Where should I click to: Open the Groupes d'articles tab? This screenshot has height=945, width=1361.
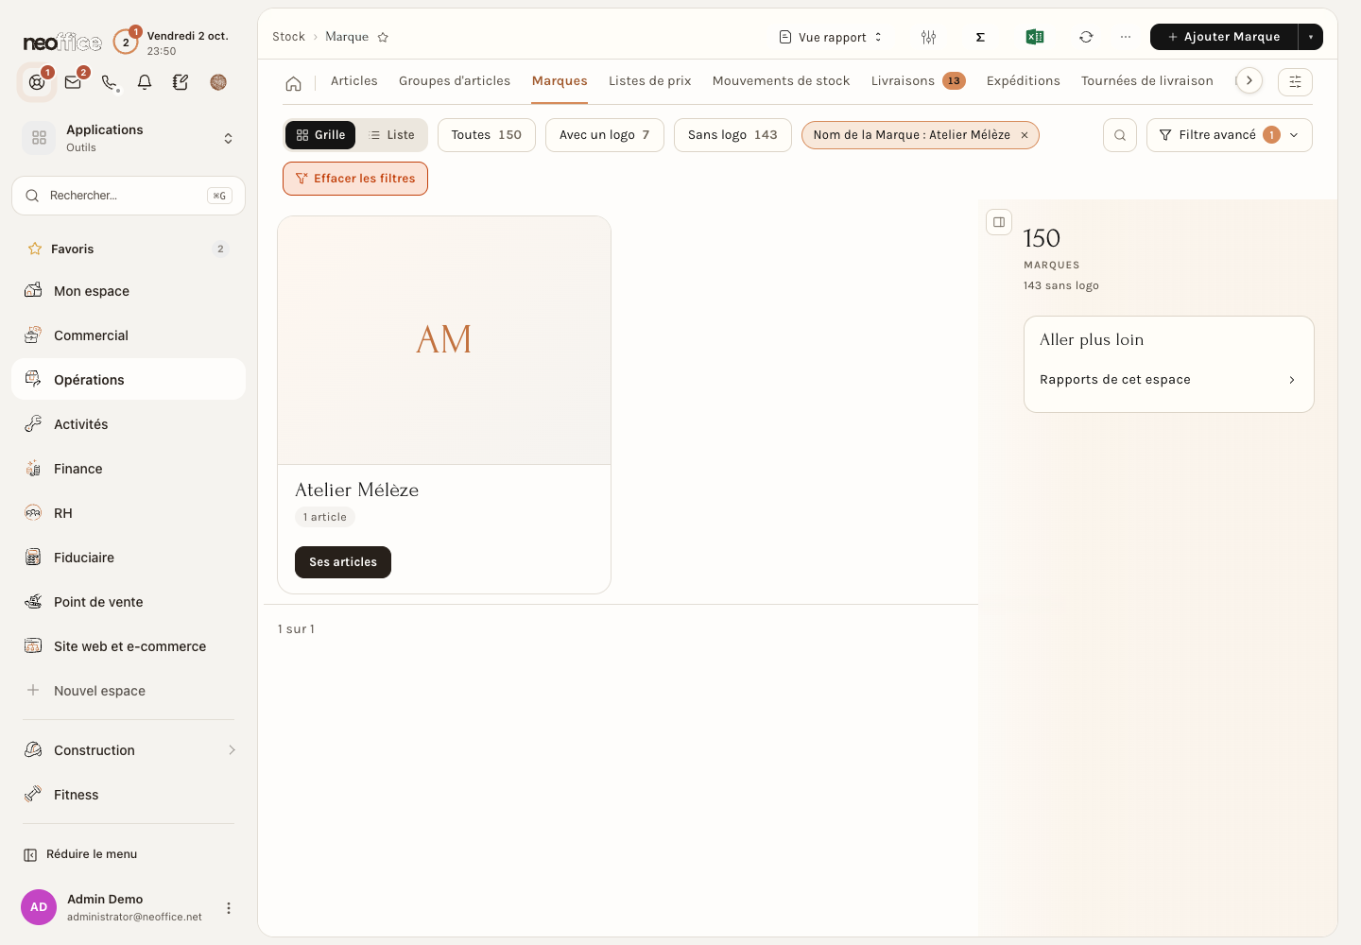[455, 81]
